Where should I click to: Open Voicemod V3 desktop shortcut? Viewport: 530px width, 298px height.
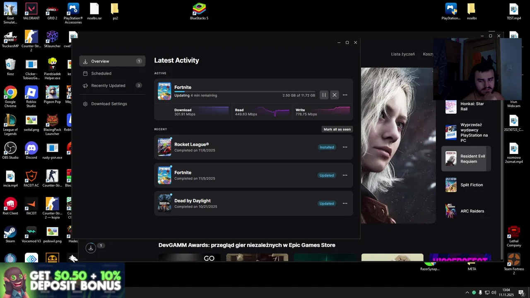point(31,234)
